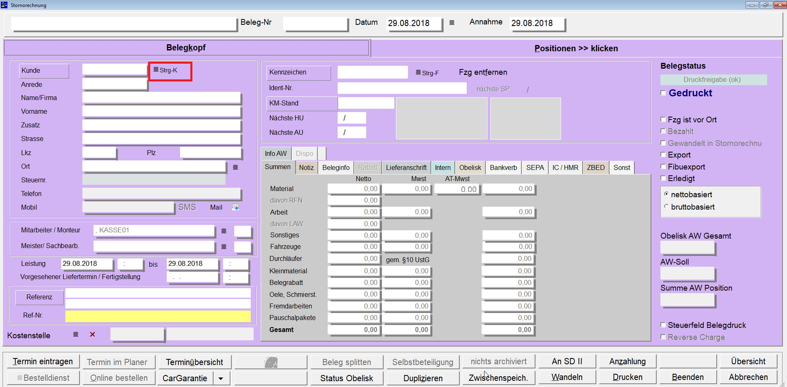The image size is (787, 387).
Task: Click the Kennzeichen label button
Action: pyautogui.click(x=299, y=72)
